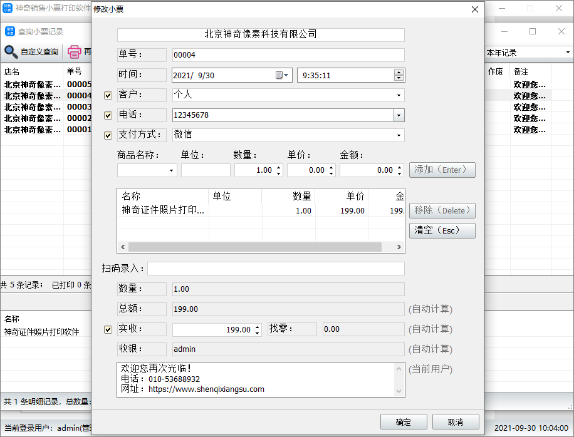Select record 00003 in background list
The image size is (574, 437).
pyautogui.click(x=46, y=107)
